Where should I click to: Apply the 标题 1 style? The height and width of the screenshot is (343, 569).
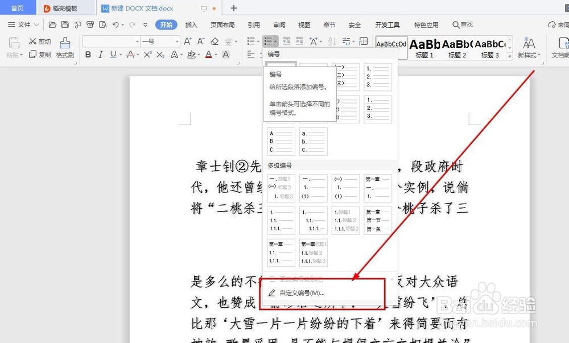point(424,48)
